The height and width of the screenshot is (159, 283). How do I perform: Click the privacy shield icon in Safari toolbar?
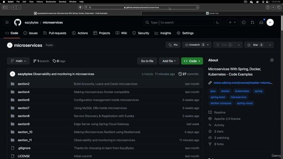point(80,8)
